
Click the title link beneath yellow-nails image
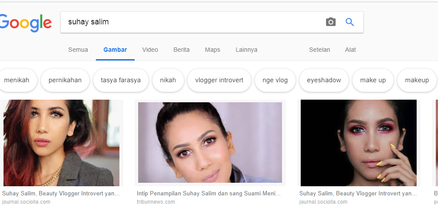[x=358, y=194]
